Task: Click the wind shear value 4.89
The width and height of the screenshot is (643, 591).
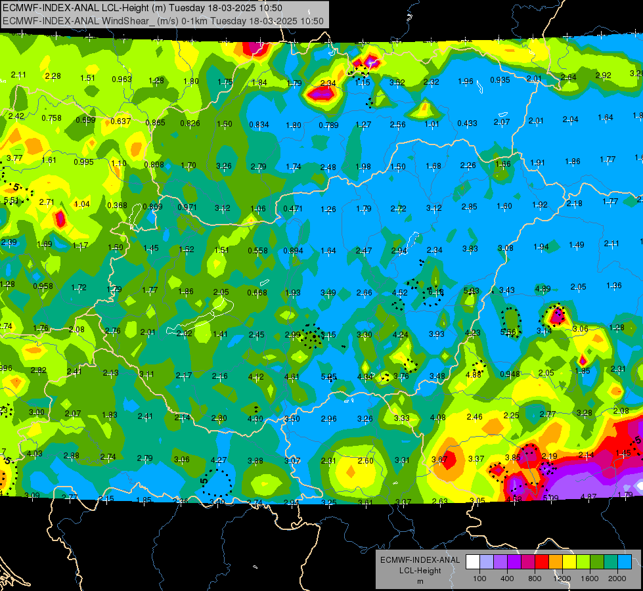Action: click(543, 289)
